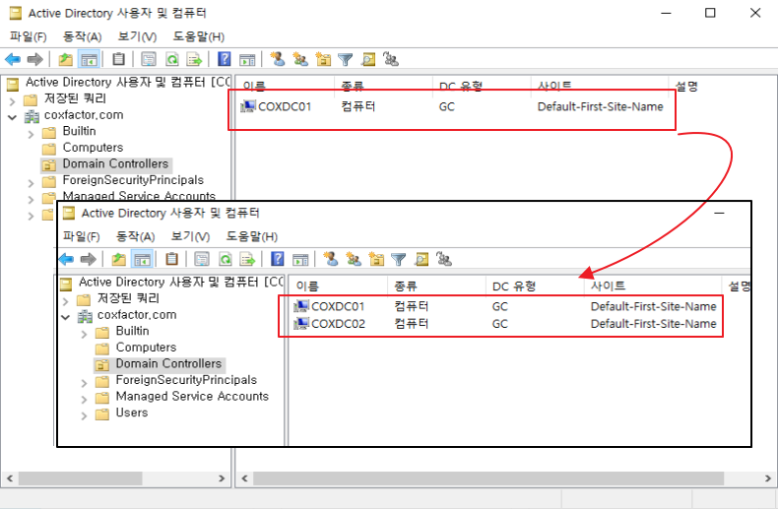Click the refresh icon in the inset window toolbar

point(225,259)
